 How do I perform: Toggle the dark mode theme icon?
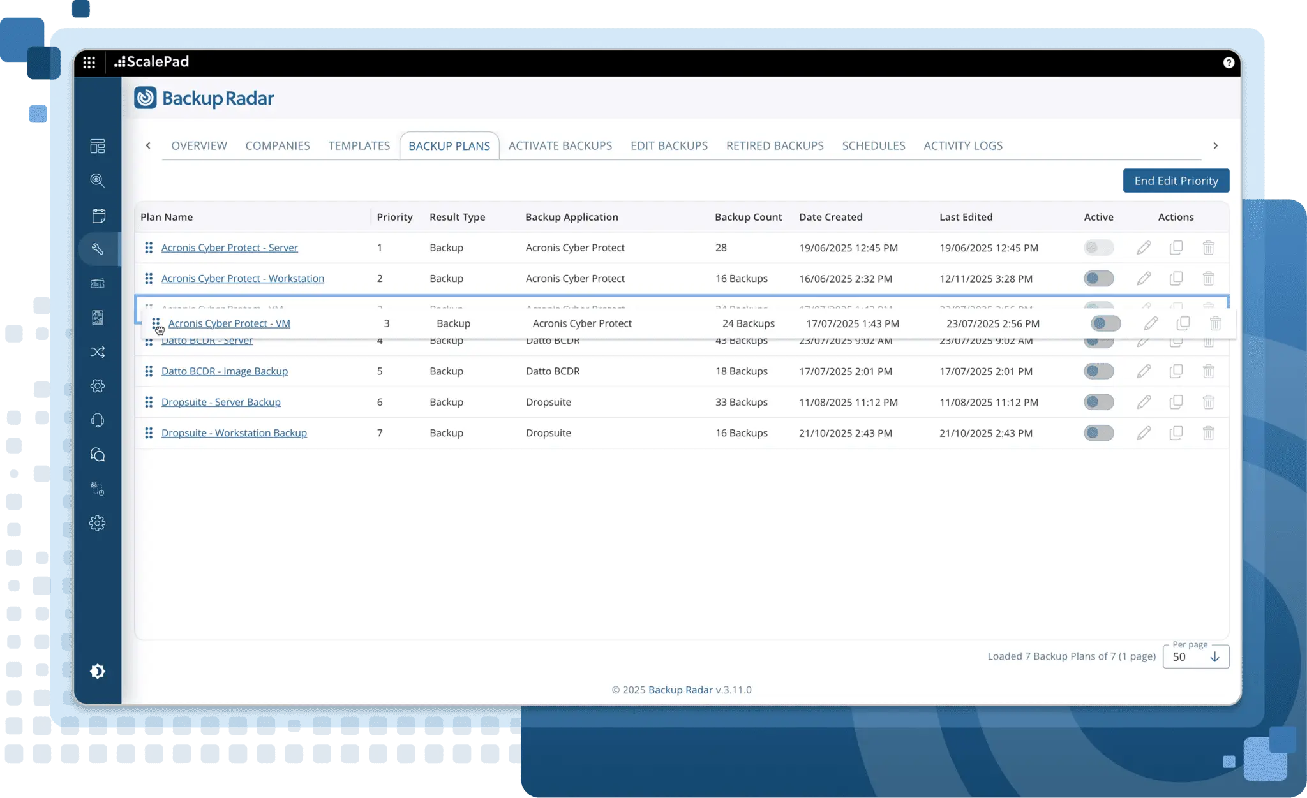tap(98, 671)
